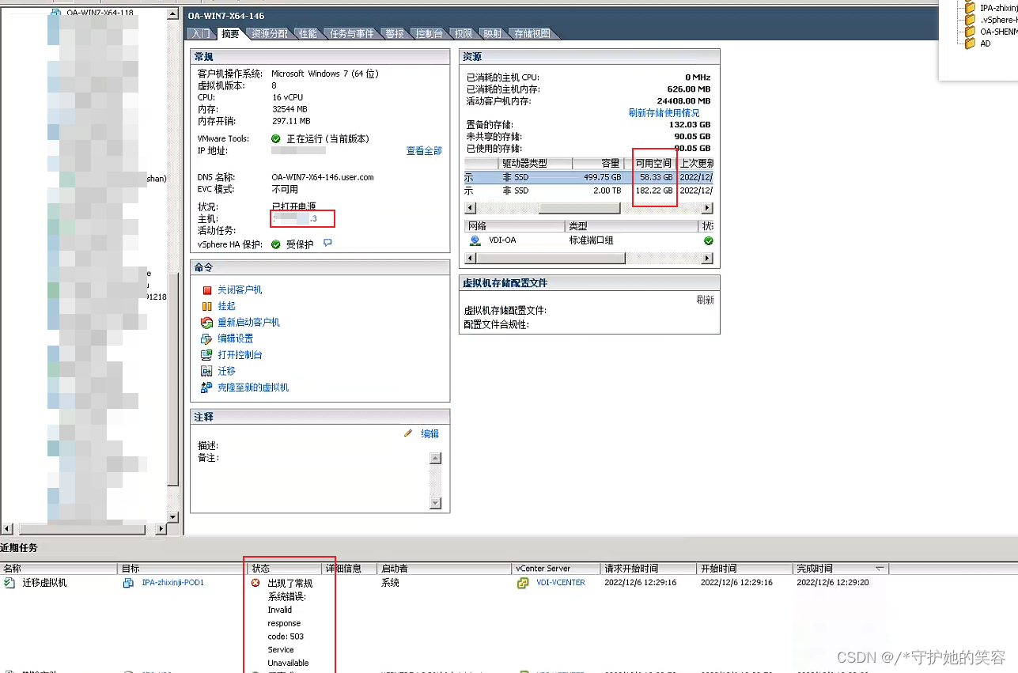This screenshot has width=1018, height=673.
Task: Sort recent tasks by 请求开始时间 column
Action: pos(649,569)
